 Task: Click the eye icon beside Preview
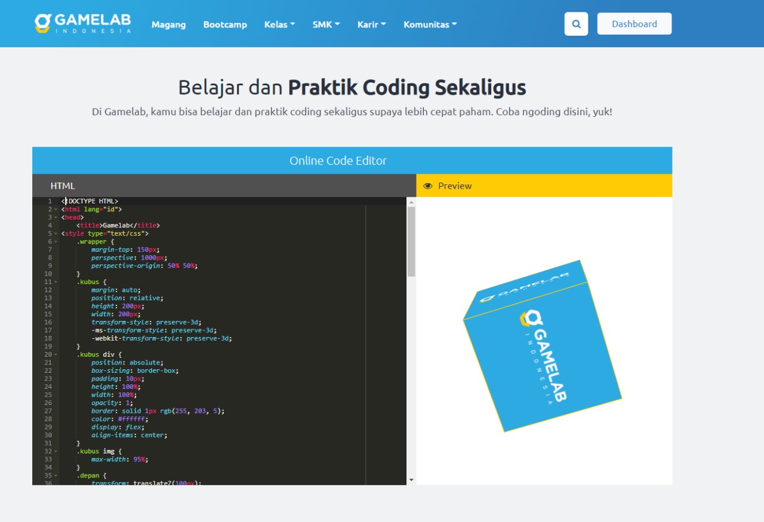tap(427, 186)
